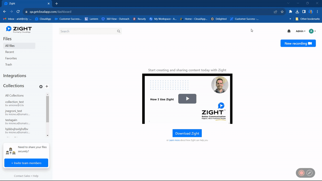Image resolution: width=322 pixels, height=181 pixels.
Task: Open the browser extensions puzzle icon
Action: 291,12
